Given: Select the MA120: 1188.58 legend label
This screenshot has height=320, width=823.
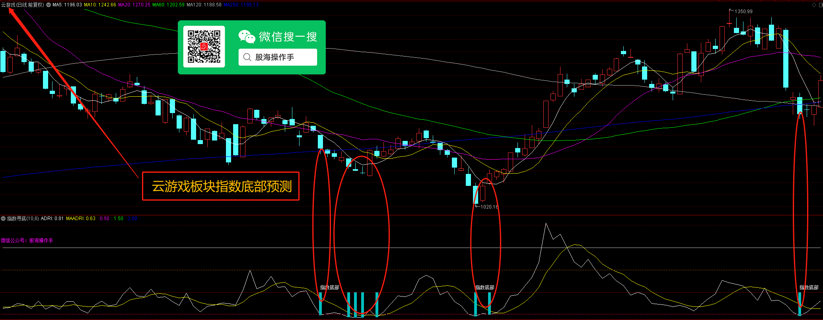Looking at the screenshot, I should 204,5.
